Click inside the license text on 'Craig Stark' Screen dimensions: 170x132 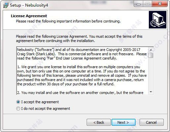26,54
